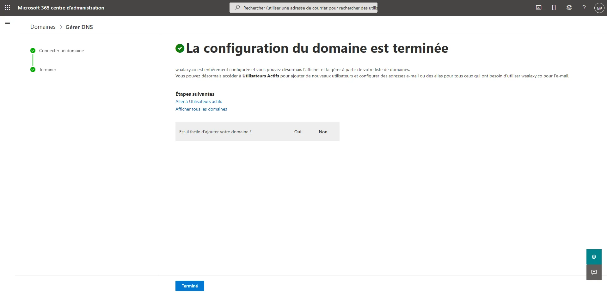The image size is (607, 296).
Task: Focus the Rechercher search field
Action: click(303, 8)
